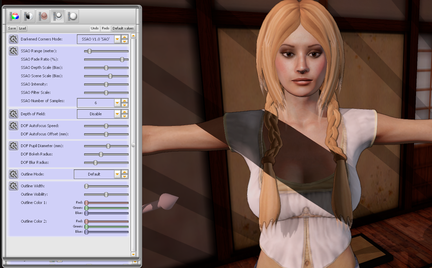Image resolution: width=432 pixels, height=268 pixels.
Task: Click Outline Color 2 Red slider
Action: point(106,222)
